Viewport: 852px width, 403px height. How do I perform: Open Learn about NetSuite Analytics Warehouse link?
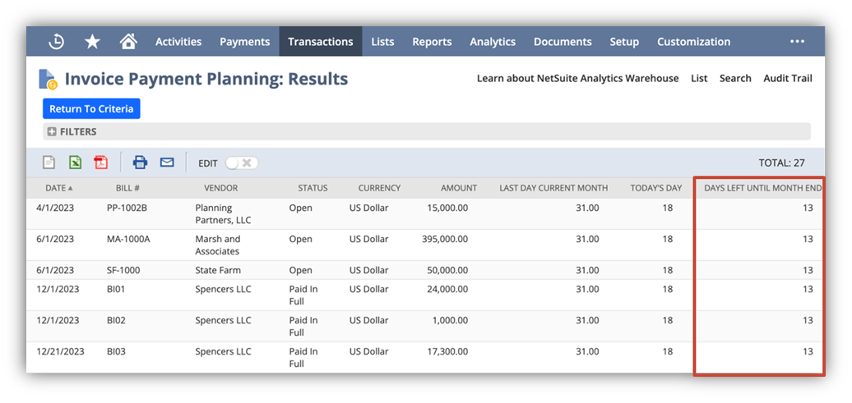[x=577, y=79]
